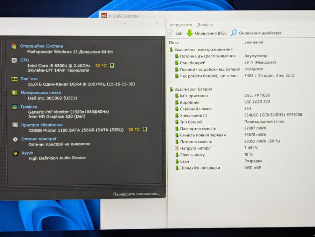The height and width of the screenshot is (237, 315).
Task: Click the optical disc icon
Action: [15, 139]
